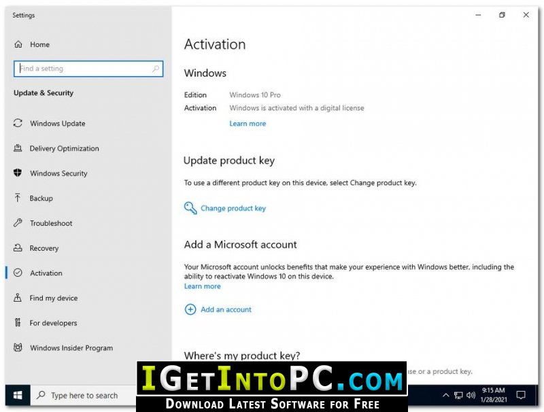The width and height of the screenshot is (544, 412).
Task: Click the Find my device person icon
Action: (18, 298)
